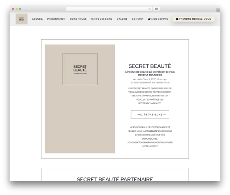Screen dimensions: 230x195
Task: Click the yellow minimize window button
Action: click(x=17, y=9)
